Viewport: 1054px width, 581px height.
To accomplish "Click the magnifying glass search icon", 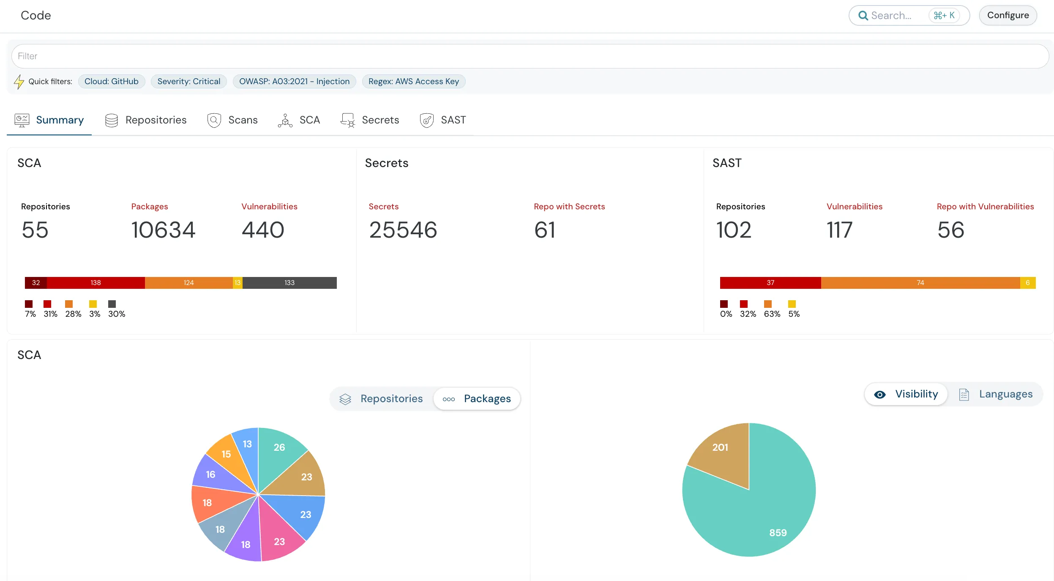I will (863, 16).
